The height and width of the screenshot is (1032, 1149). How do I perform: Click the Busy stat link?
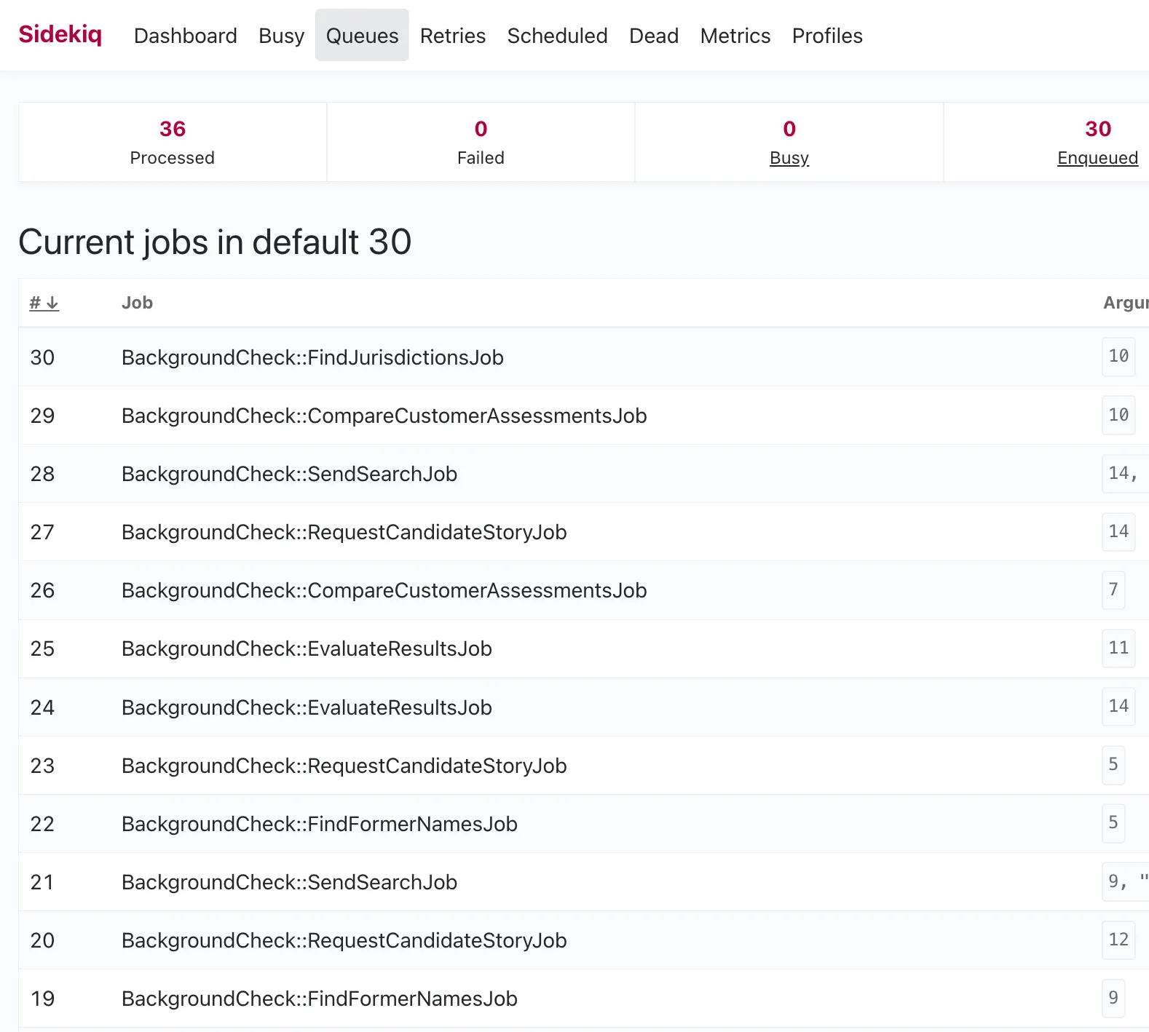pyautogui.click(x=789, y=158)
